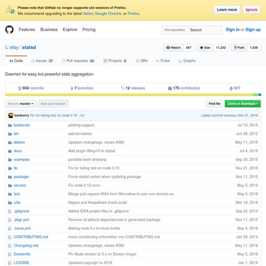Open Features in the top navigation
This screenshot has width=266, height=266.
click(x=27, y=30)
